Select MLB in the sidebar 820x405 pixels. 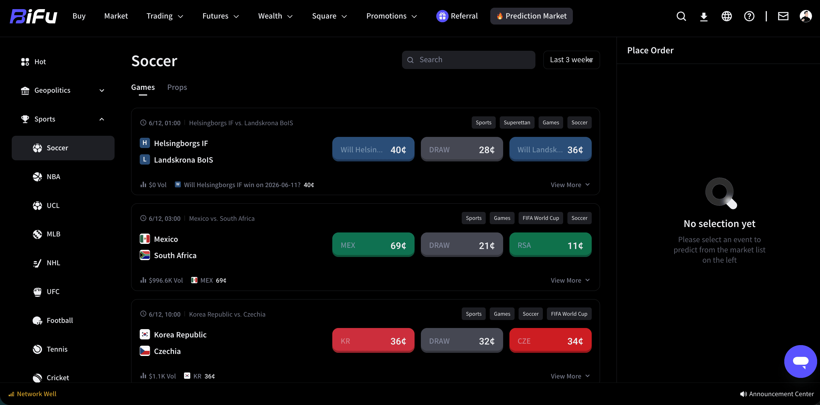tap(63, 234)
